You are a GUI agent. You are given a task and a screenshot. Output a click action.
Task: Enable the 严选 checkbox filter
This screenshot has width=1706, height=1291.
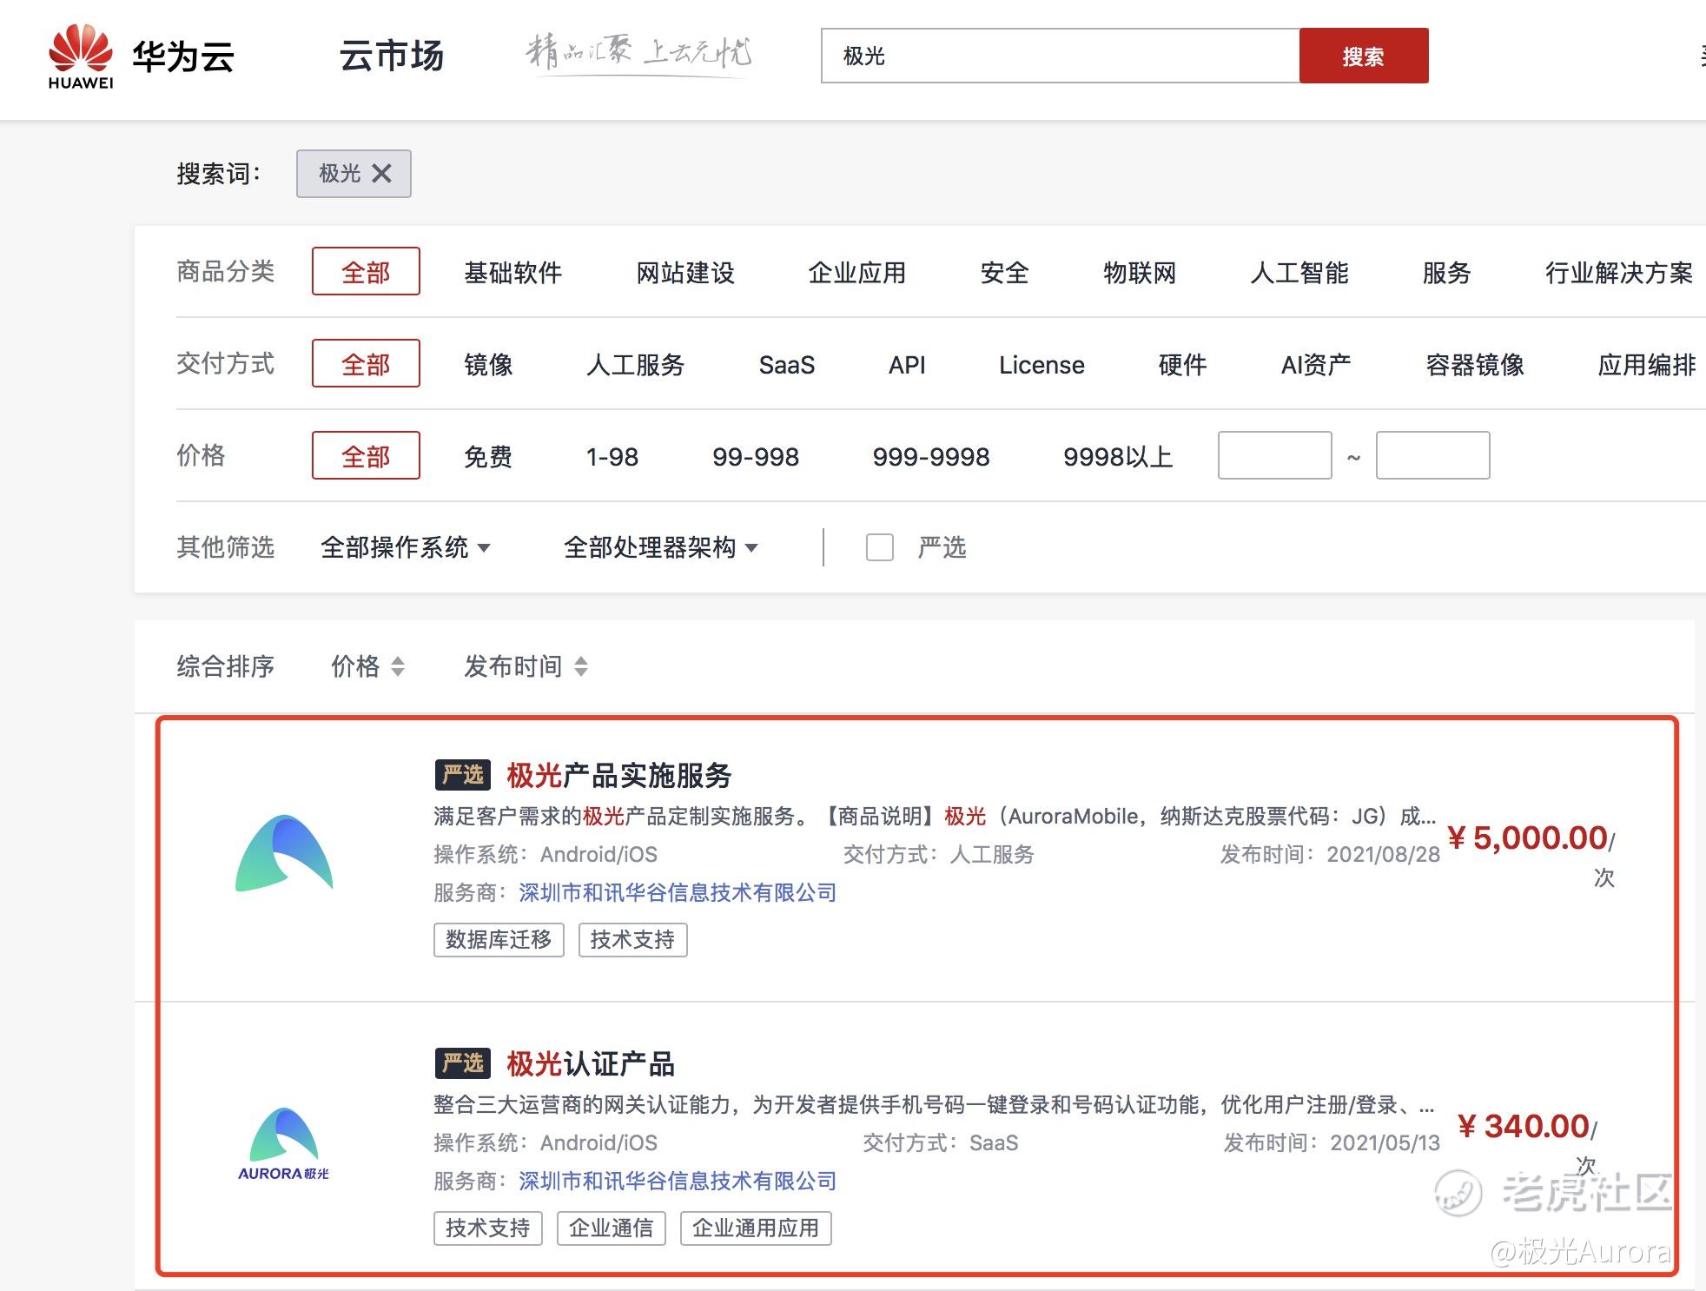[879, 547]
